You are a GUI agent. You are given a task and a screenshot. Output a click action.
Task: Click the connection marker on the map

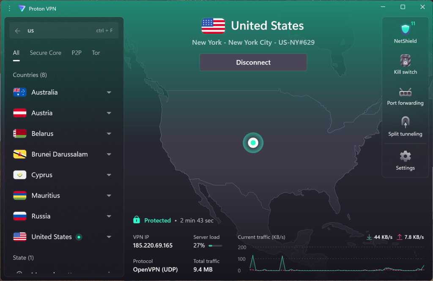pos(253,143)
